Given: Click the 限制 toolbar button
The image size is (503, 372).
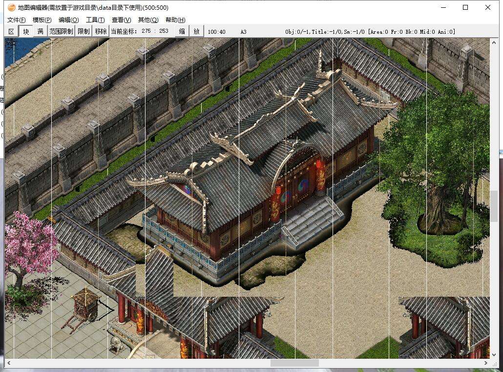Looking at the screenshot, I should pyautogui.click(x=84, y=31).
